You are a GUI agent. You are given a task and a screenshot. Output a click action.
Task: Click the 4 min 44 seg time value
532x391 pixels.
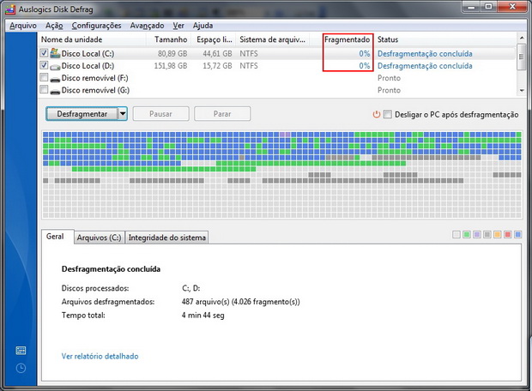point(203,316)
